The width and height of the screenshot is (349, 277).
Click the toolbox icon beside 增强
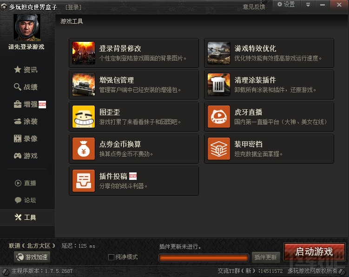[x=18, y=104]
